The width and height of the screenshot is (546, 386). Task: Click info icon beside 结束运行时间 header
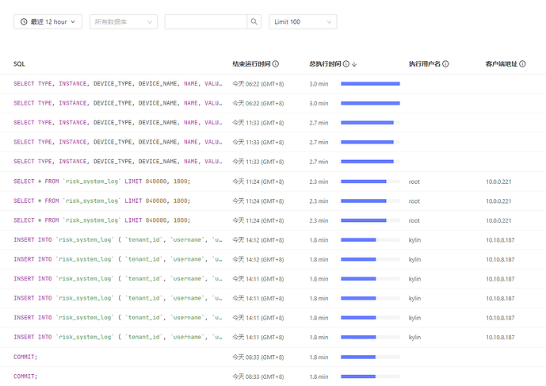(277, 63)
